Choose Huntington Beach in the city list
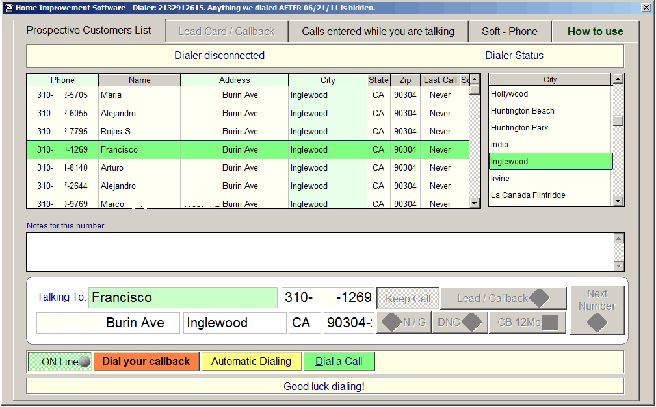 pyautogui.click(x=550, y=111)
